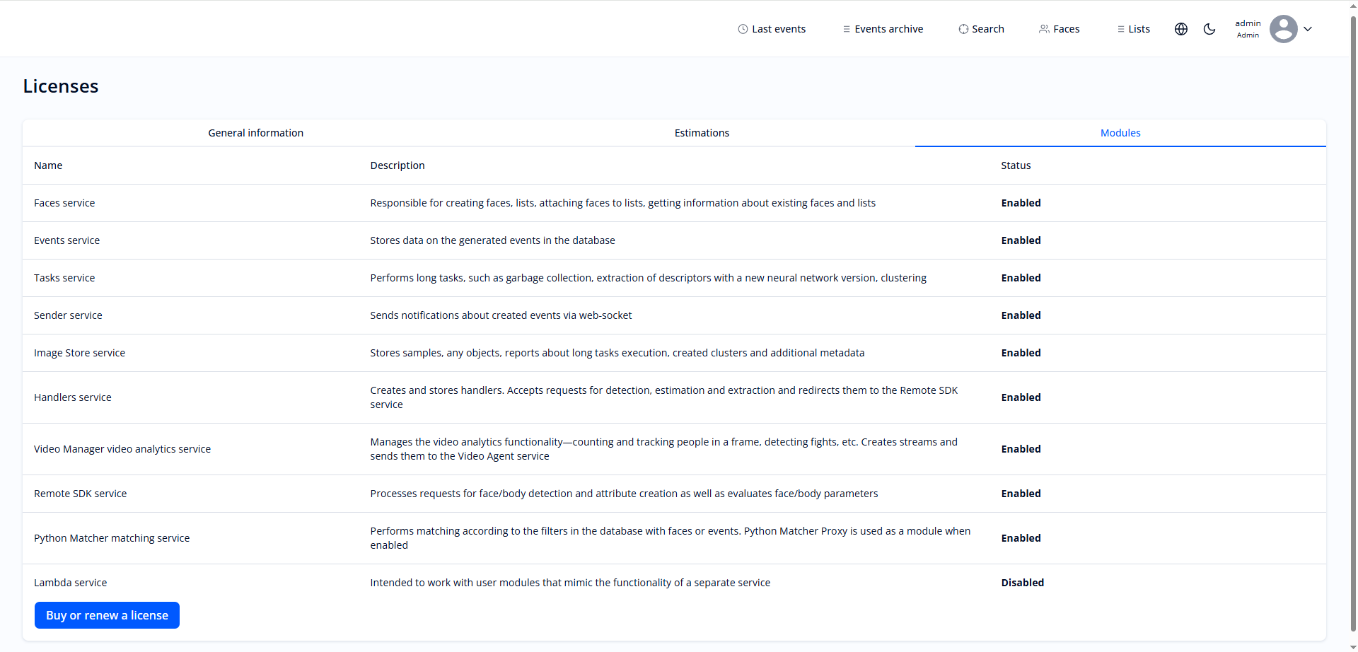Click the scrollbar down arrow

1353,647
